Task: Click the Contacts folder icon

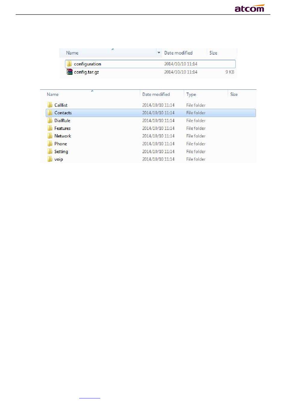Action: click(x=50, y=113)
